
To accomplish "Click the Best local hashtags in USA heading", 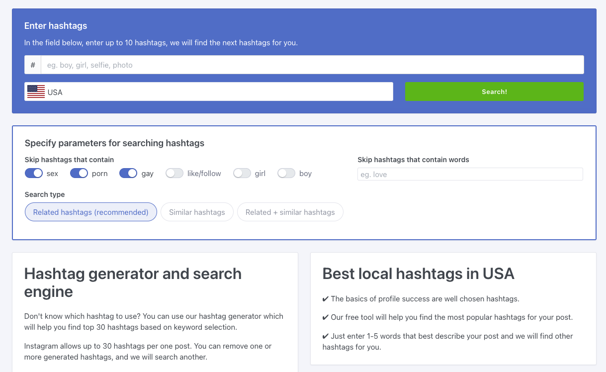I will 419,274.
